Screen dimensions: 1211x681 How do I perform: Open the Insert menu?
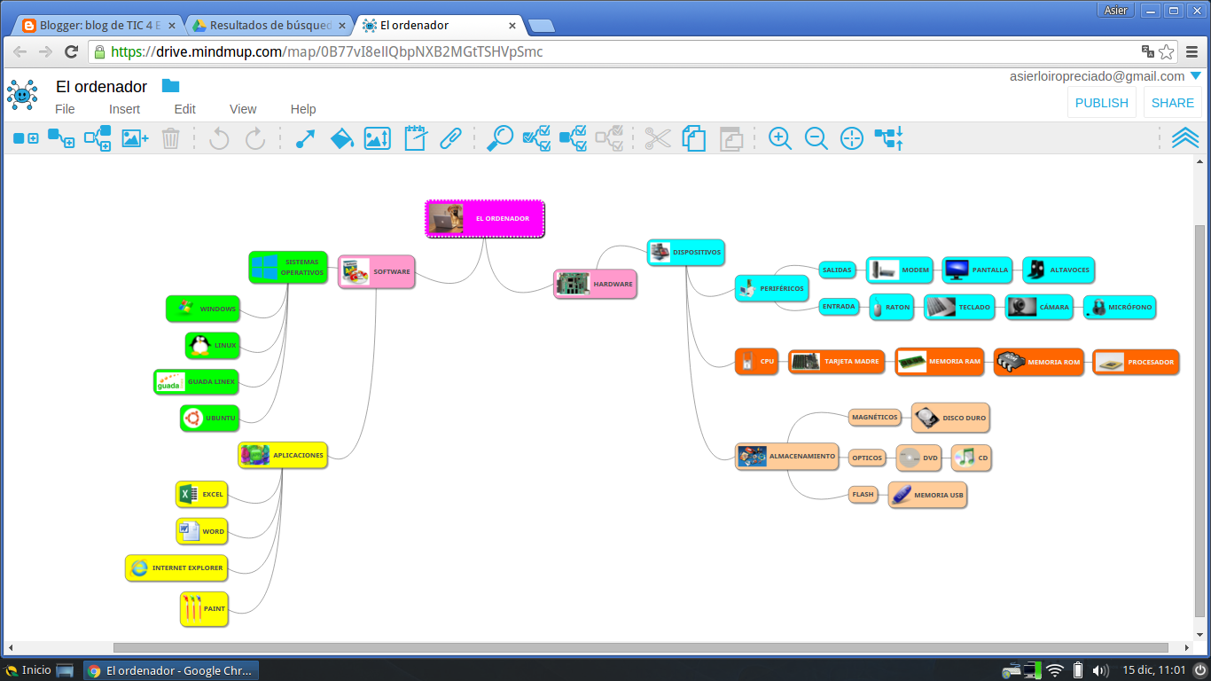tap(124, 108)
